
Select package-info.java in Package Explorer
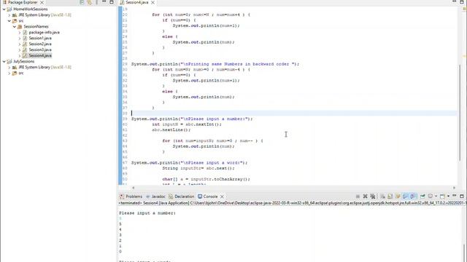pyautogui.click(x=44, y=32)
